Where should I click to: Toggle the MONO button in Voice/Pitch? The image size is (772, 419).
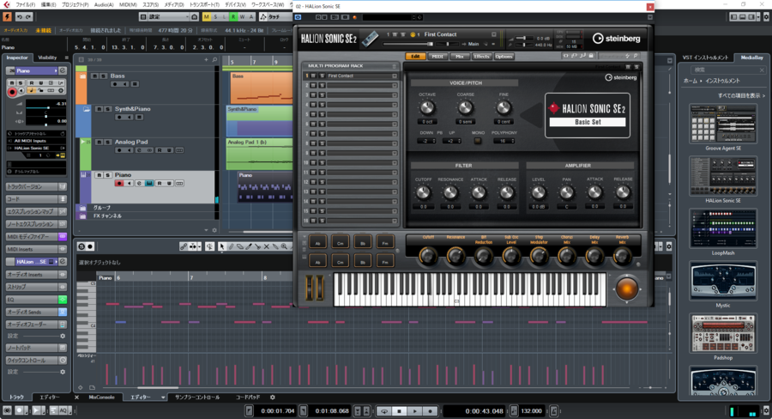pos(477,141)
